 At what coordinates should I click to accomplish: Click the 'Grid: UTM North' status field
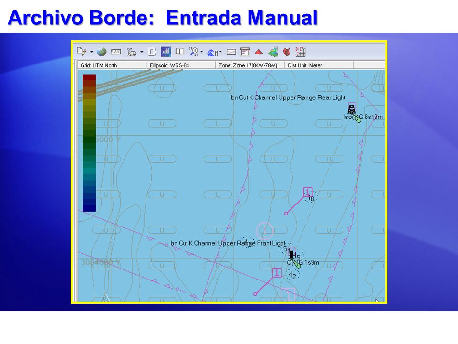[112, 65]
